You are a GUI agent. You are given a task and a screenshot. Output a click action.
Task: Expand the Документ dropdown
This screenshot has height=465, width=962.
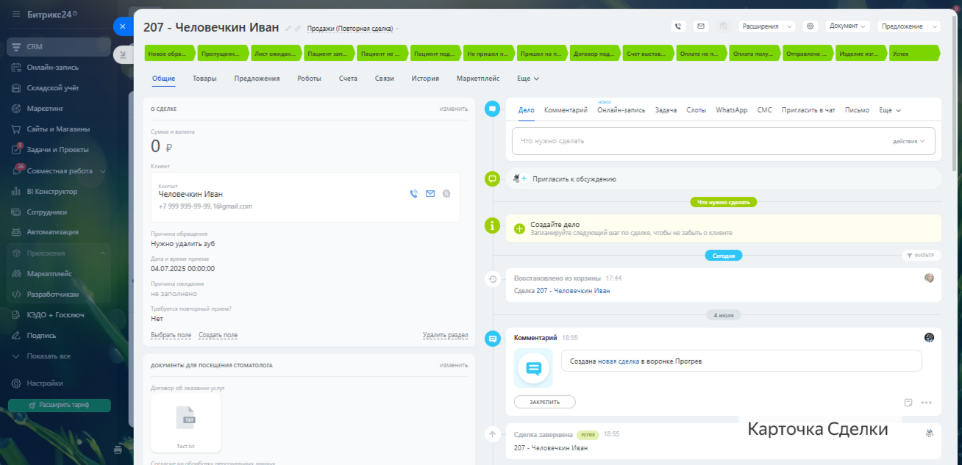[x=848, y=26]
